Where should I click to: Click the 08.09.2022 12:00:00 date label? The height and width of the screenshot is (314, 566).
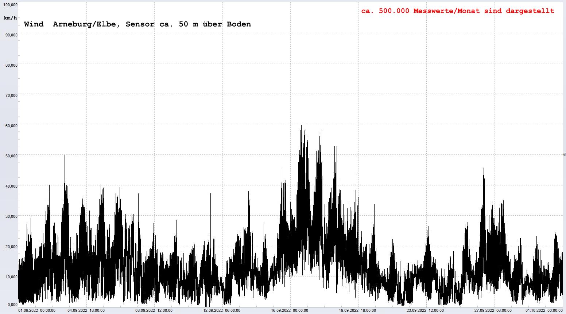pyautogui.click(x=154, y=311)
